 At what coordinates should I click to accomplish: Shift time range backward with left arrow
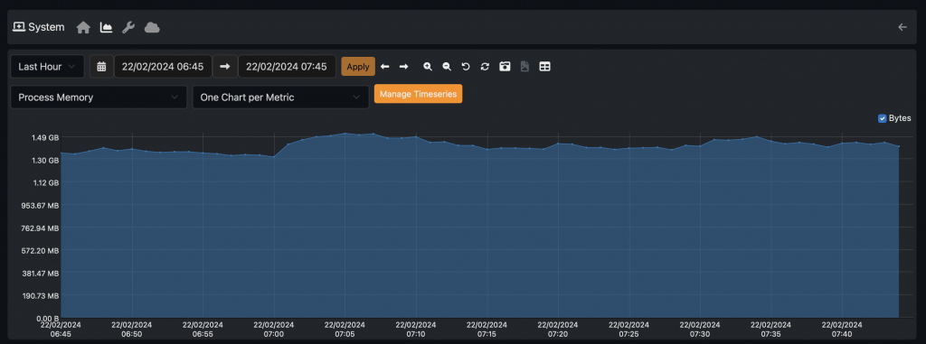point(385,67)
